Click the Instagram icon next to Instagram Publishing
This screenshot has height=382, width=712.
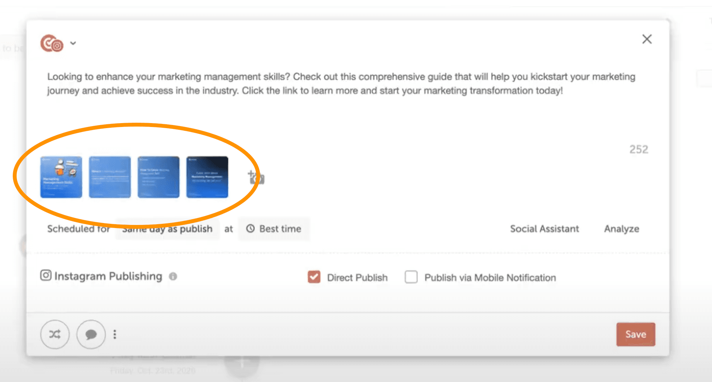[x=45, y=275]
